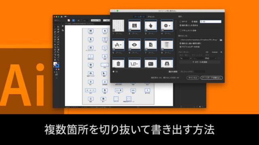Click the fill swatch in control bar

tap(69, 21)
